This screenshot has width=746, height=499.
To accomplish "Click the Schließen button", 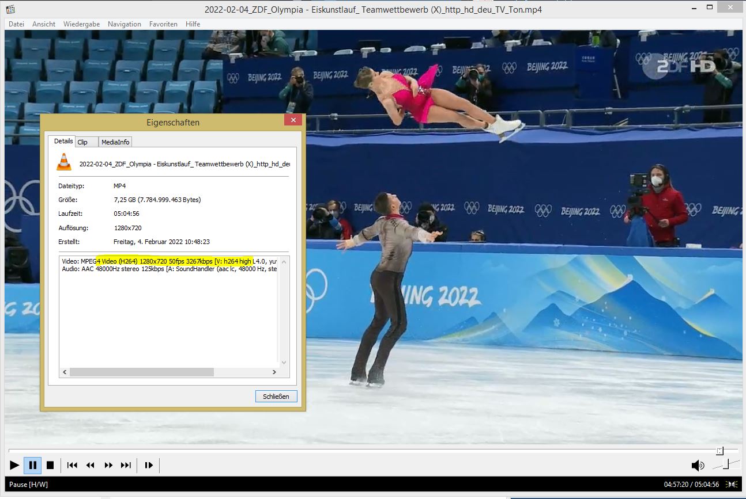I will click(x=276, y=397).
